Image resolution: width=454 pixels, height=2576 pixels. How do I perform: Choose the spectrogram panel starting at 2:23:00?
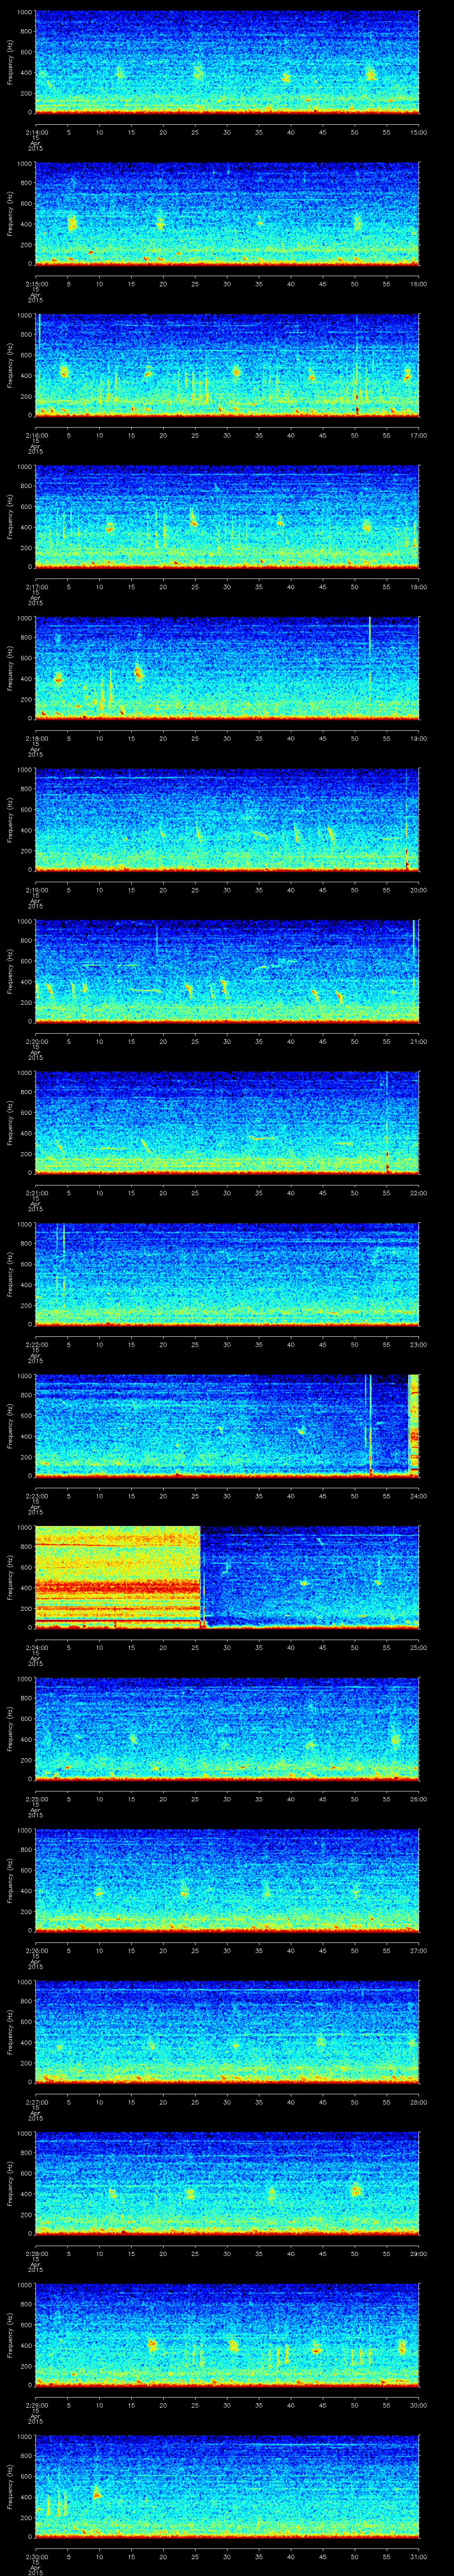click(227, 1426)
